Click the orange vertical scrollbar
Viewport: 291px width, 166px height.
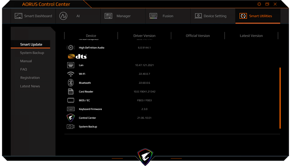tap(280, 98)
